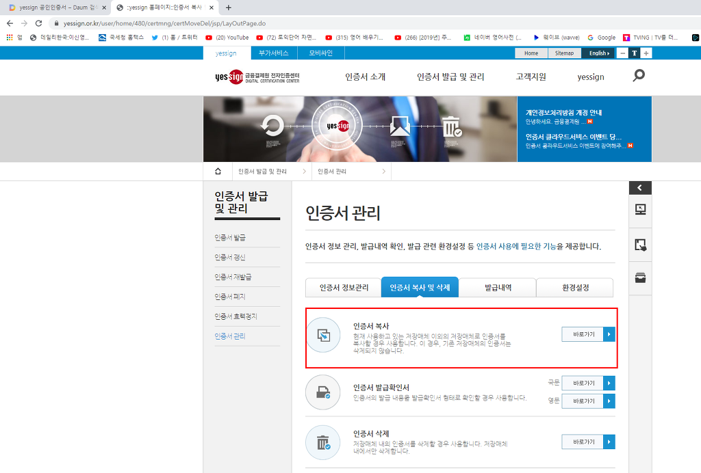Open 인증서 재발급 in left sidebar
The height and width of the screenshot is (473, 701).
click(233, 277)
